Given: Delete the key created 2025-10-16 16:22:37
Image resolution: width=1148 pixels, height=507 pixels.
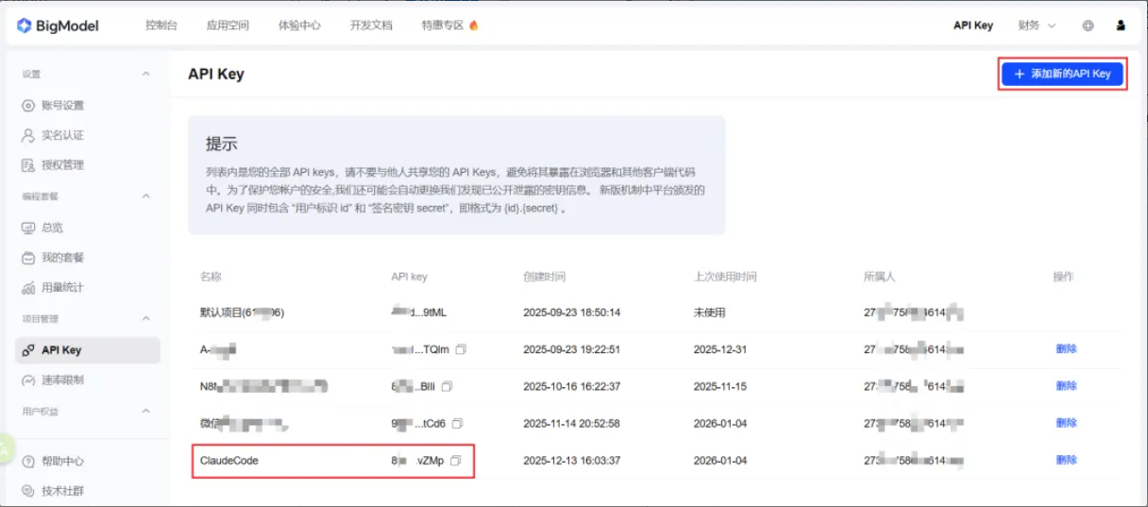Looking at the screenshot, I should [x=1066, y=386].
